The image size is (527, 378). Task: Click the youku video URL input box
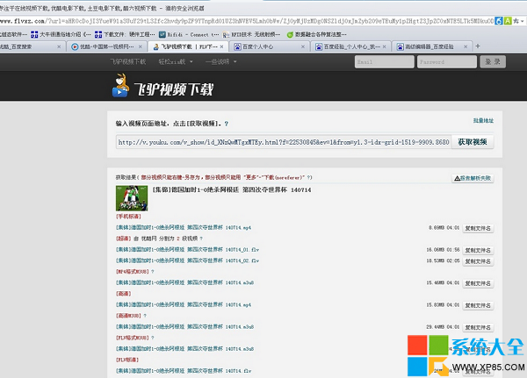click(x=284, y=142)
